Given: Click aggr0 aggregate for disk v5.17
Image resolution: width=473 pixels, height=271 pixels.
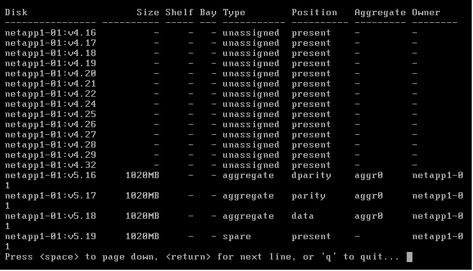Looking at the screenshot, I should pyautogui.click(x=368, y=197).
